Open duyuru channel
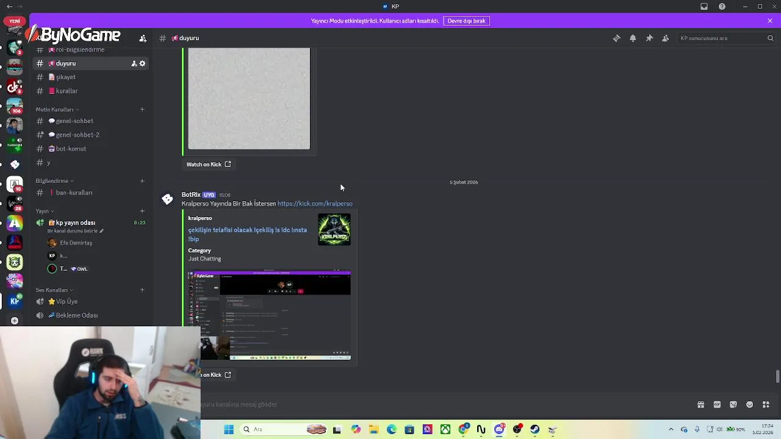Image resolution: width=781 pixels, height=439 pixels. [x=91, y=63]
